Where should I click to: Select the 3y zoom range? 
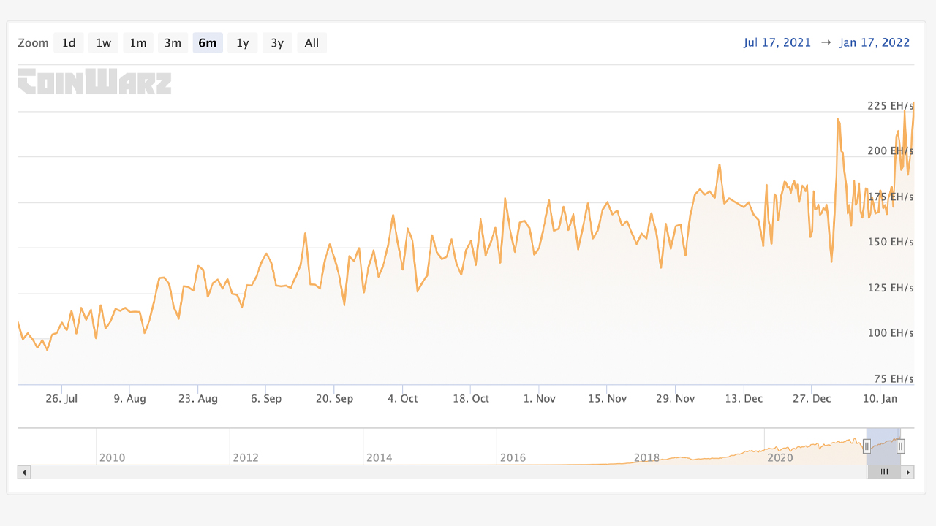click(x=277, y=43)
